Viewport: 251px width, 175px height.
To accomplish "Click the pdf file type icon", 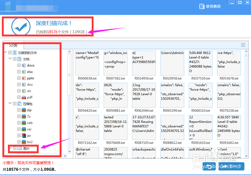I will tap(24, 97).
